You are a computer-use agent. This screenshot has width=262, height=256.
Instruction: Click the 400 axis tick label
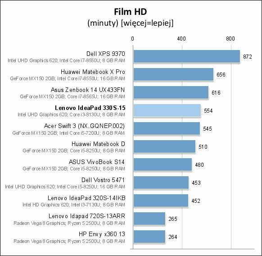181,39
